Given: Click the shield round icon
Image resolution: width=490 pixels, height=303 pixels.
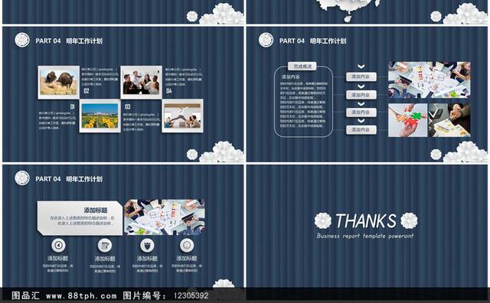Looking at the screenshot, I should (x=147, y=245).
